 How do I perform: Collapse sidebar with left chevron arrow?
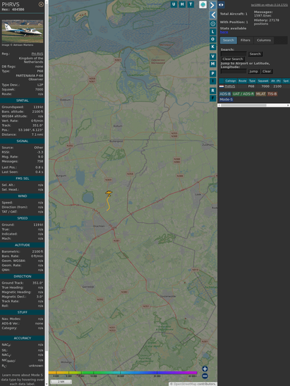coord(213,15)
